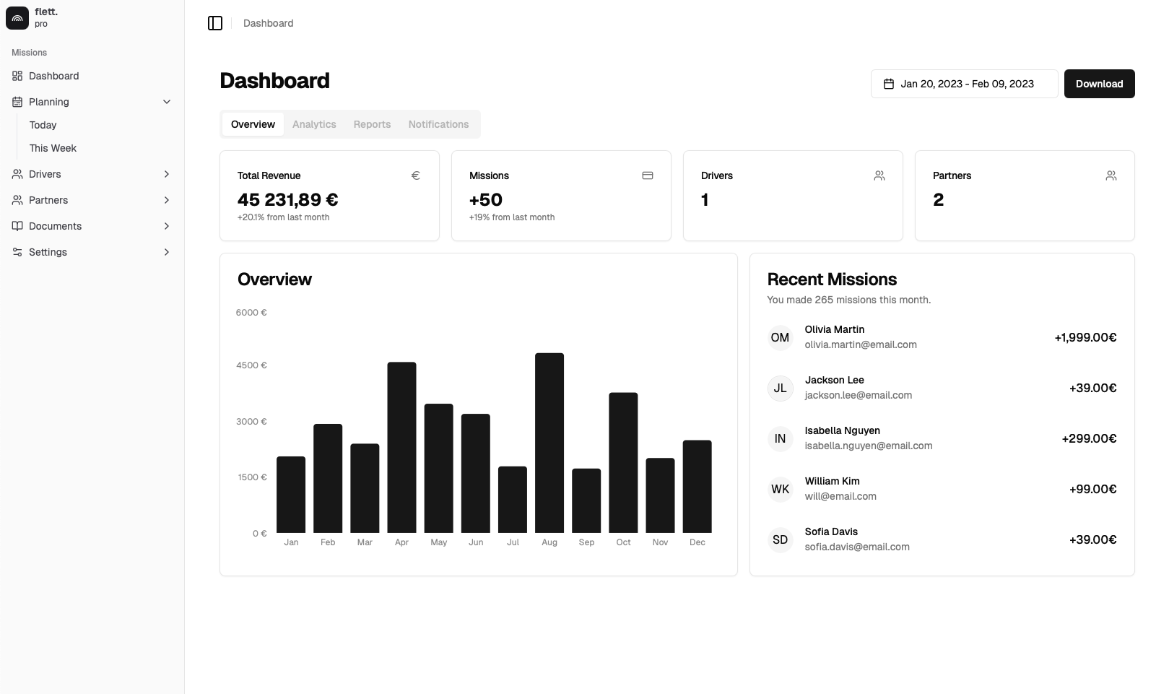Select the Dashboard item in the sidebar
Viewport: 1169px width, 694px height.
pos(53,75)
